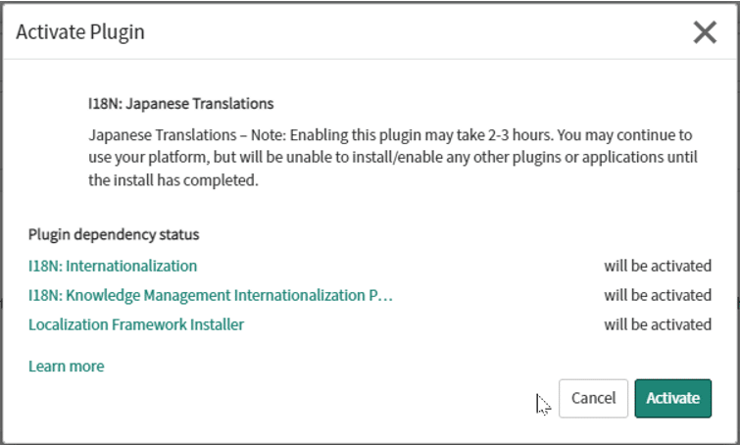Click 'the install has completed' line
Image resolution: width=740 pixels, height=445 pixels.
(x=173, y=180)
